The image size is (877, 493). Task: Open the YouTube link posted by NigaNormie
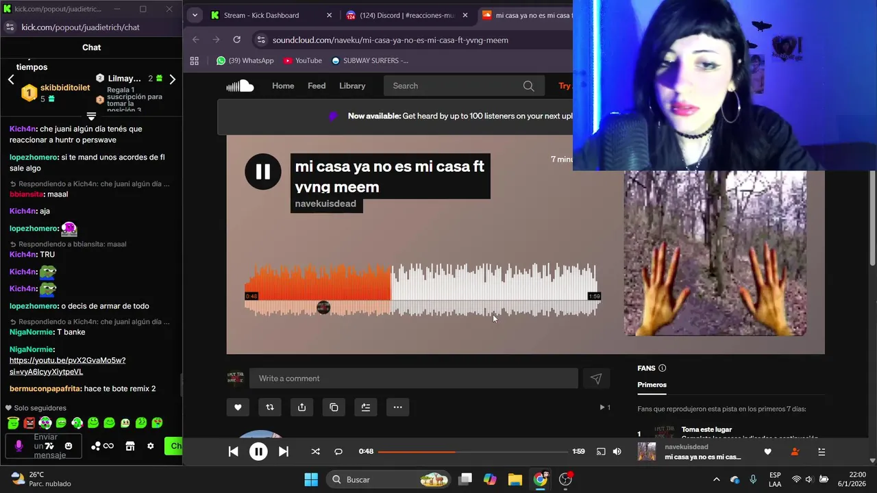(x=67, y=366)
